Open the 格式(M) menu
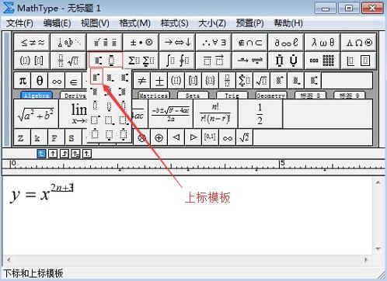The width and height of the screenshot is (387, 281). pyautogui.click(x=134, y=23)
